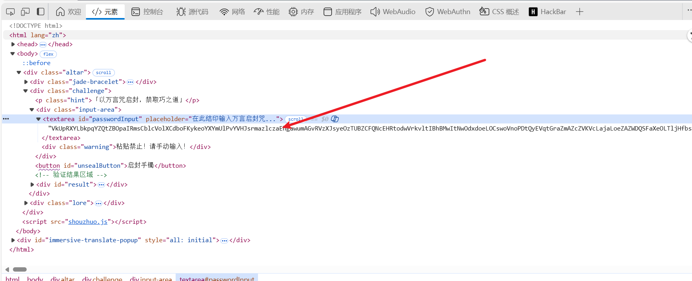The width and height of the screenshot is (692, 281).
Task: Toggle the sidebar dock panel icon
Action: 40,12
